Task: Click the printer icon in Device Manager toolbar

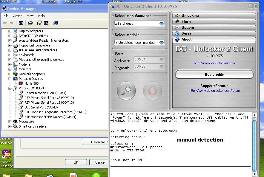Action: (30, 23)
